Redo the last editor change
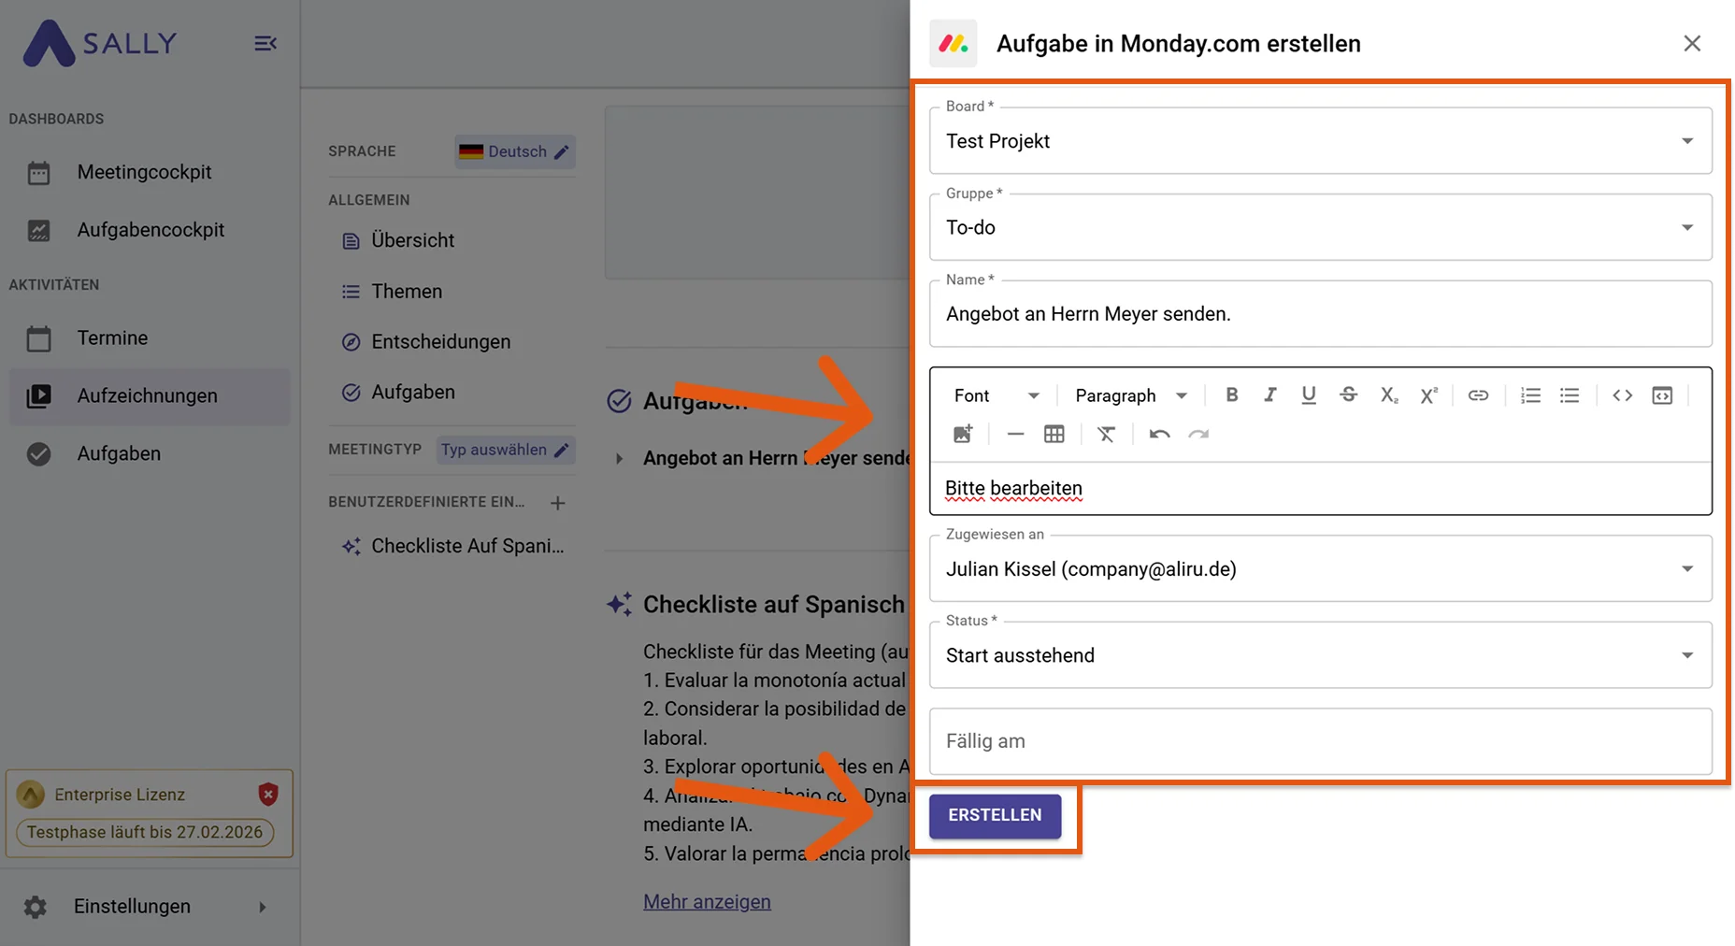 coord(1198,434)
